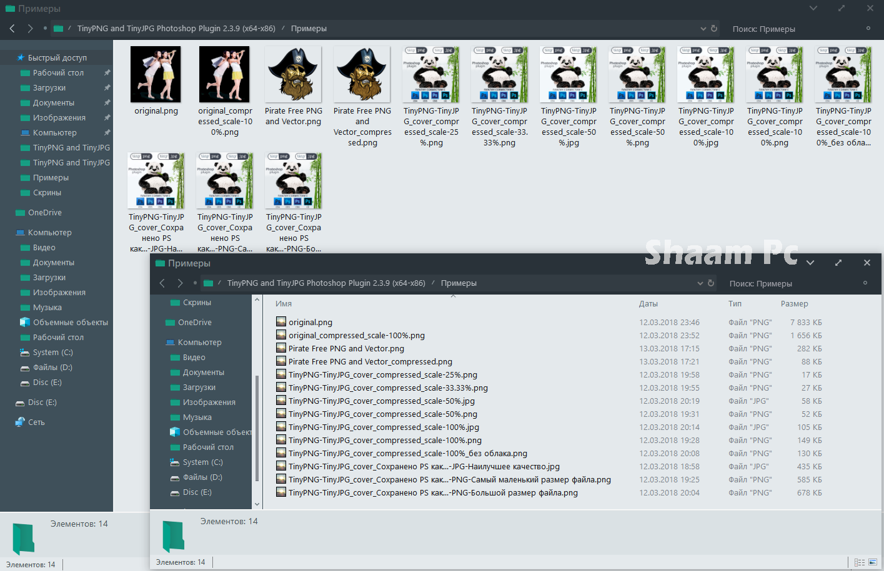Click the plugin folder breadcrumb in the rear address bar
The height and width of the screenshot is (571, 884).
[176, 29]
